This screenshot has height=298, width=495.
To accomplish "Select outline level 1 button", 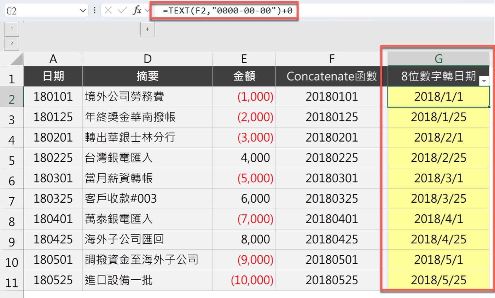I will tap(12, 29).
